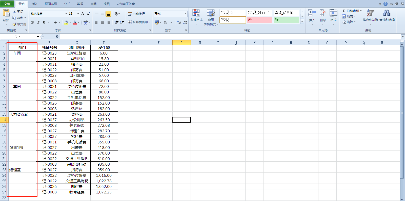Open Font dialog launcher in 字体 group

point(90,31)
